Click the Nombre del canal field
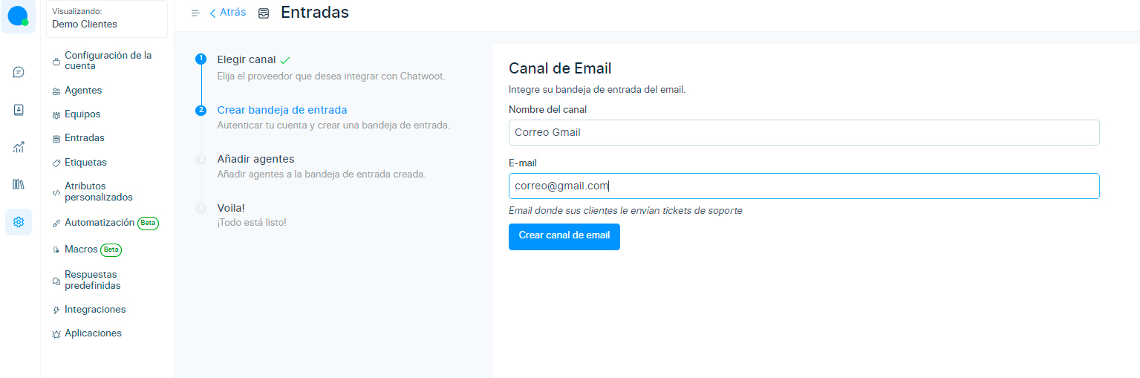This screenshot has height=378, width=1140. pyautogui.click(x=804, y=133)
